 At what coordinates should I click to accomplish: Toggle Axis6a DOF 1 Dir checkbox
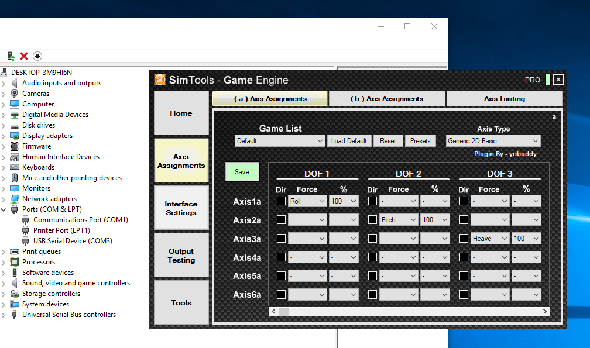pyautogui.click(x=281, y=294)
